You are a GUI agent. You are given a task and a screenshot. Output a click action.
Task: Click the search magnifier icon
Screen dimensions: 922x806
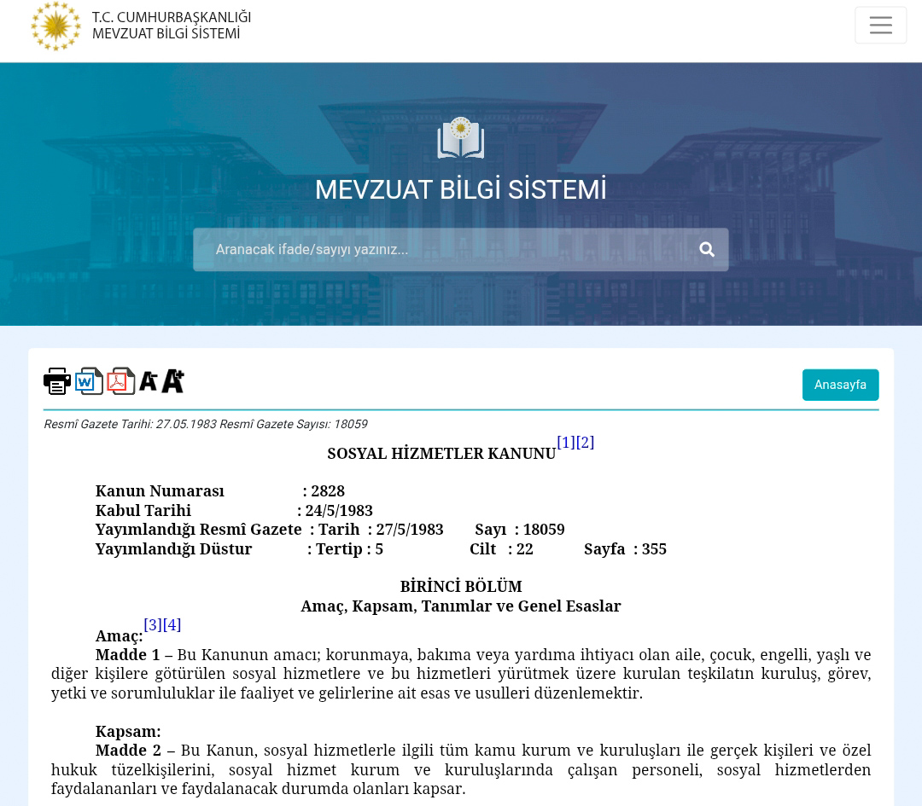pyautogui.click(x=706, y=249)
